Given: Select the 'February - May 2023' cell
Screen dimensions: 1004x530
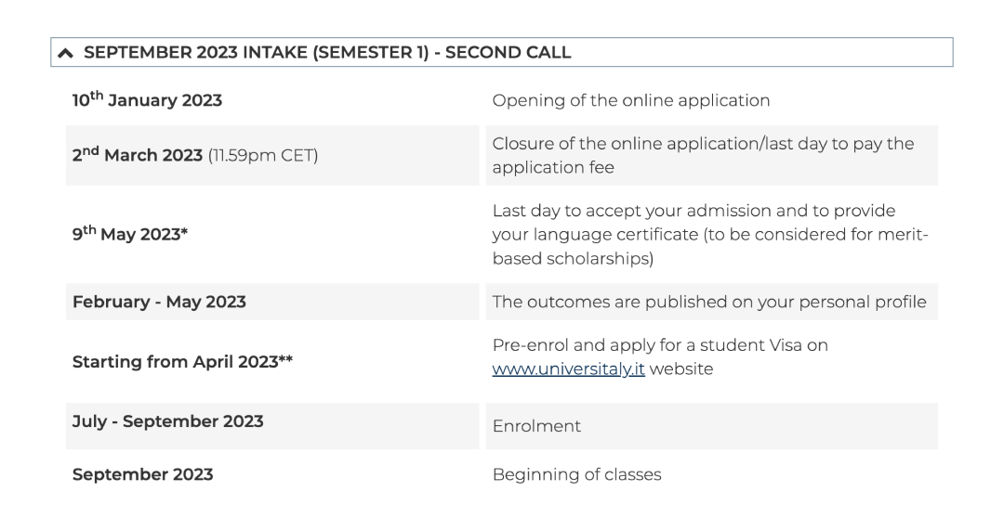Looking at the screenshot, I should click(x=159, y=303).
